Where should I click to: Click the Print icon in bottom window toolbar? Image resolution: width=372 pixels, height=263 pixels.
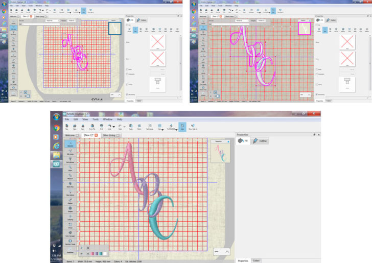(x=101, y=126)
